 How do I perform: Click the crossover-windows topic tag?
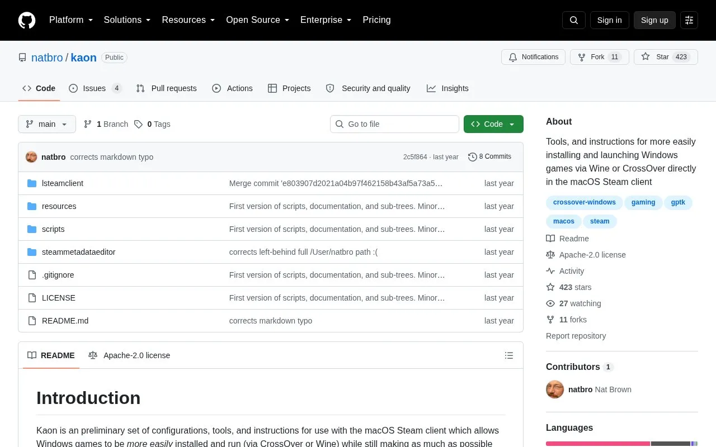pos(584,202)
